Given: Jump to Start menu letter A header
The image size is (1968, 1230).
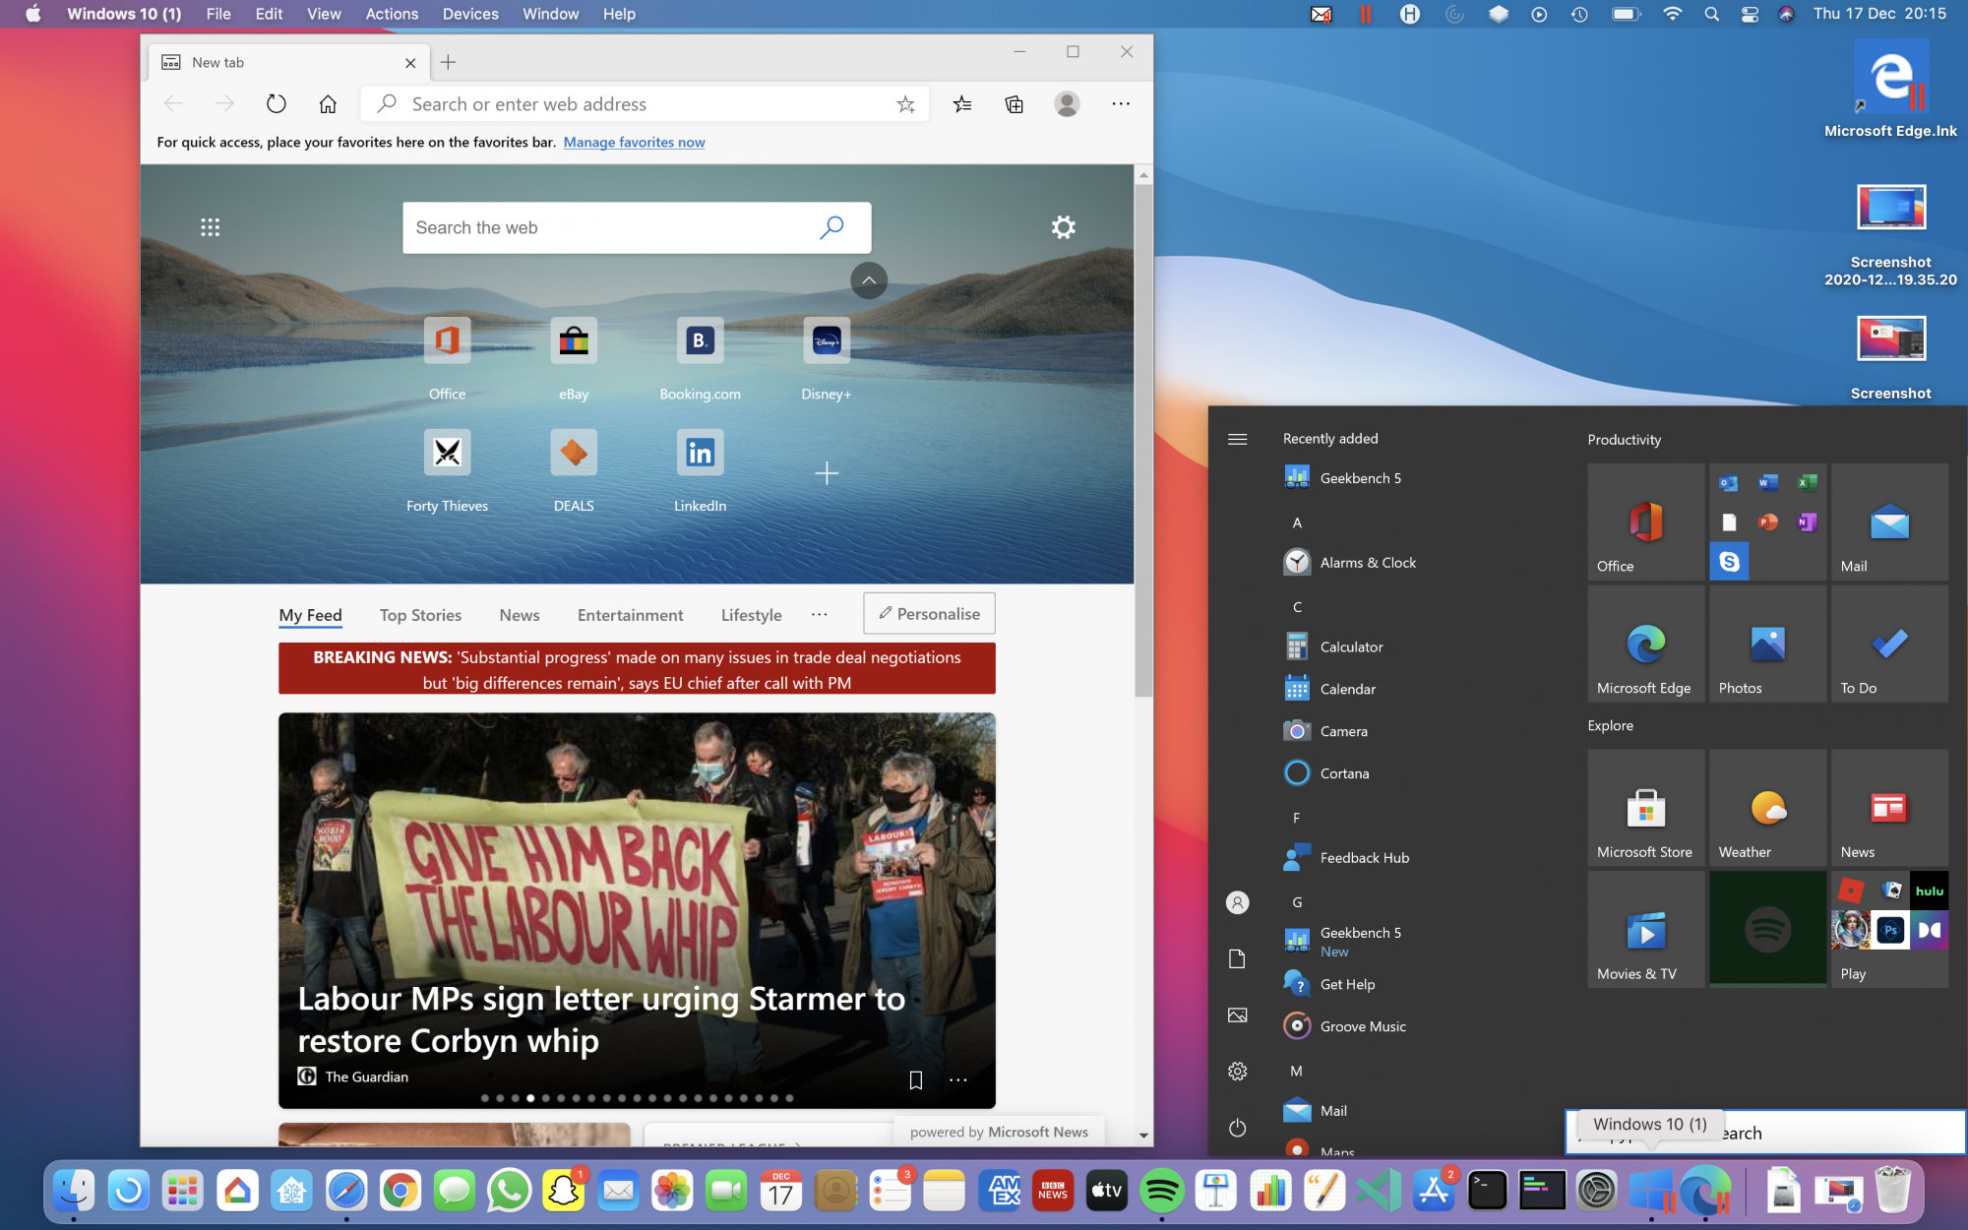Looking at the screenshot, I should click(x=1296, y=523).
